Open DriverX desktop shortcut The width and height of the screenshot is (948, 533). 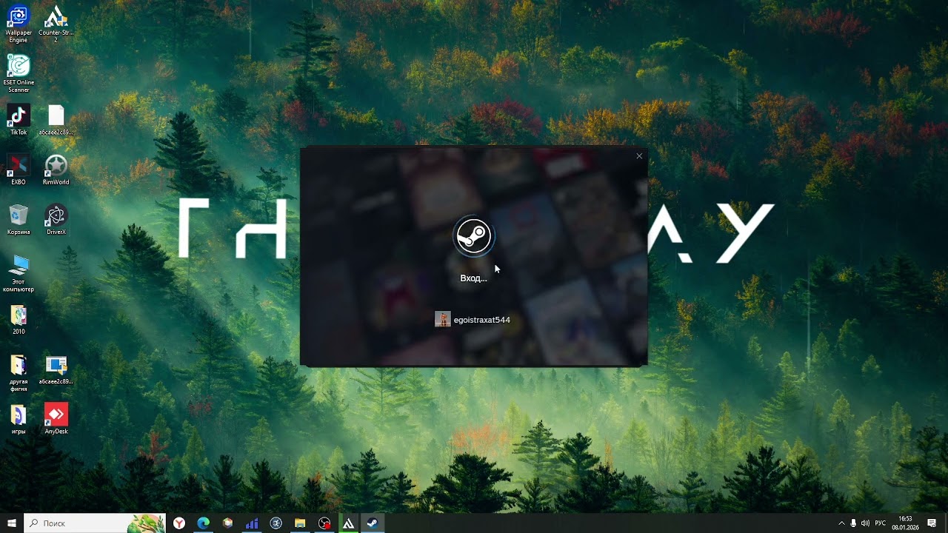tap(56, 220)
